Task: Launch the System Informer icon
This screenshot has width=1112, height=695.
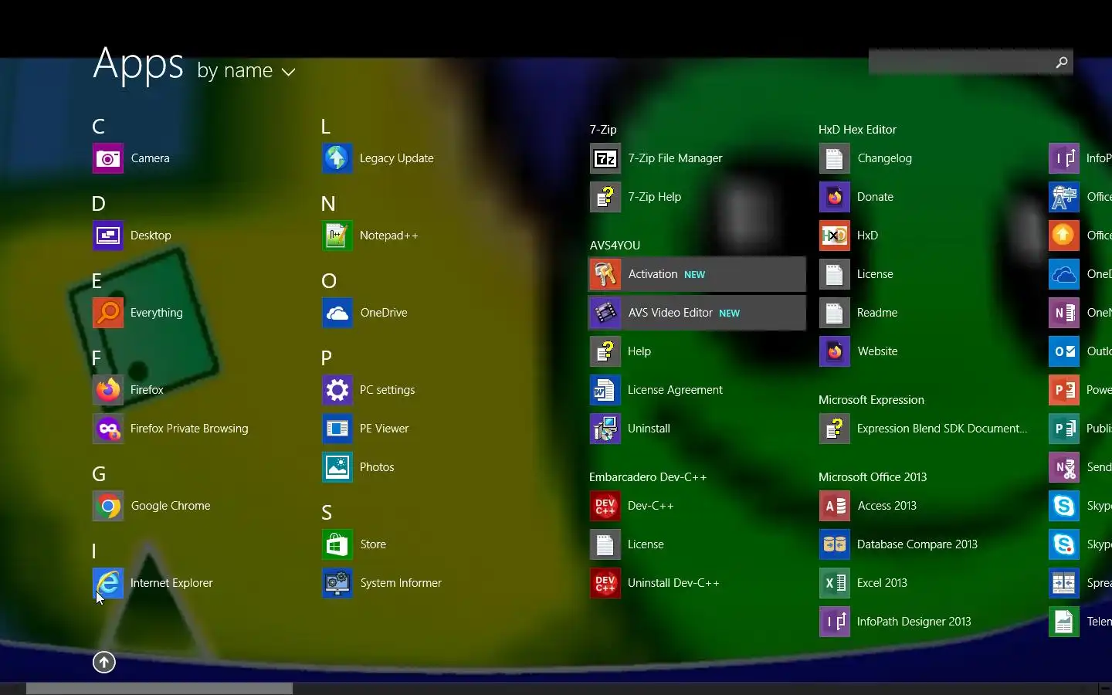Action: [337, 583]
